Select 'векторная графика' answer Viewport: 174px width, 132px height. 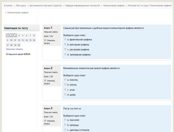[65, 44]
